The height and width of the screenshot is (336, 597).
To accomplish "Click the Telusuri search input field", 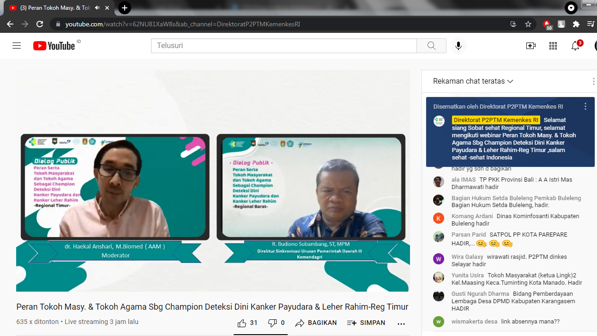I will tap(283, 46).
